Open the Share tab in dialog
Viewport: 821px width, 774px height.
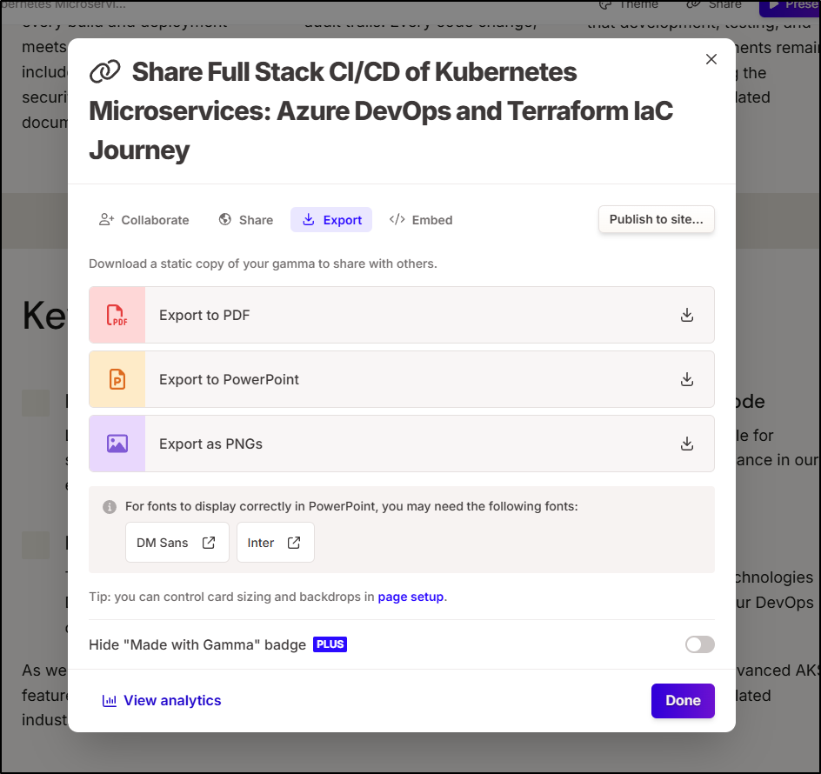point(246,220)
